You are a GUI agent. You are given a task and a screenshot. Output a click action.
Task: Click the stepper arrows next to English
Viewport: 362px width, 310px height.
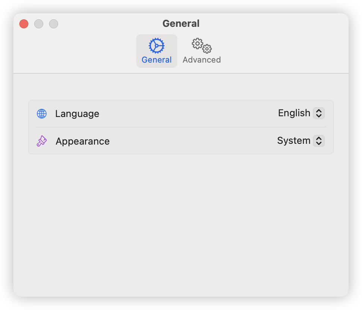click(x=319, y=113)
